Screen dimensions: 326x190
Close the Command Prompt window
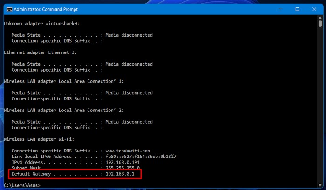[314, 9]
